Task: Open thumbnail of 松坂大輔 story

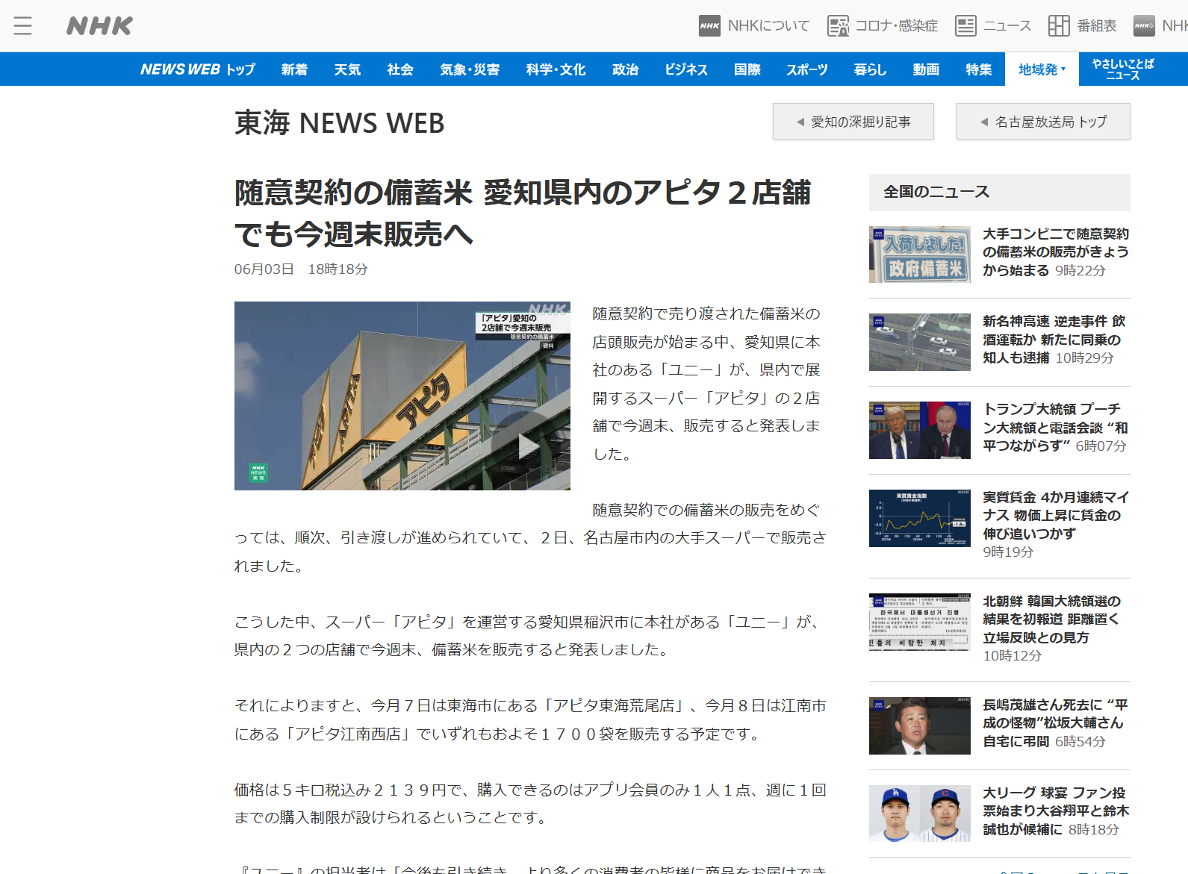Action: point(920,725)
